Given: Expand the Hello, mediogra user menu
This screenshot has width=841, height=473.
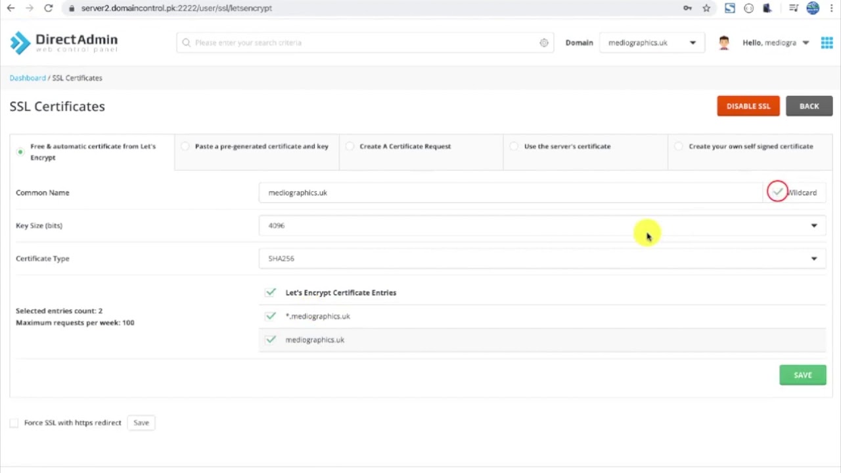Looking at the screenshot, I should point(775,43).
